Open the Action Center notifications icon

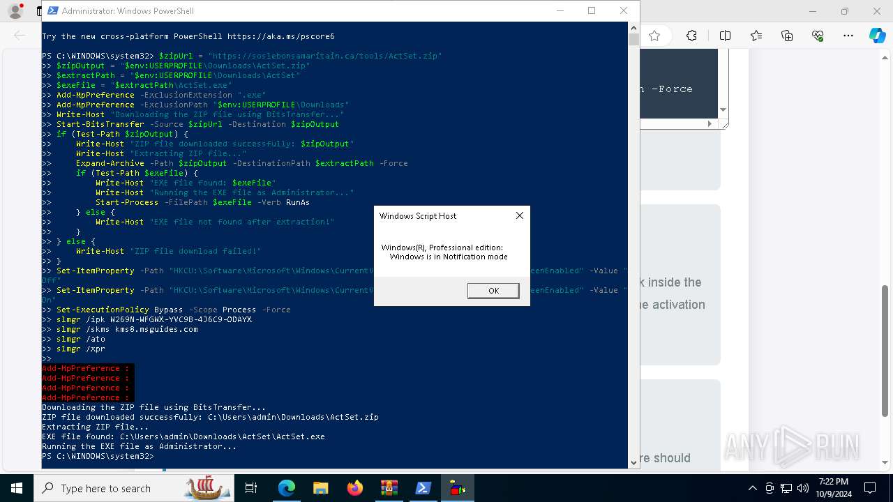[870, 488]
